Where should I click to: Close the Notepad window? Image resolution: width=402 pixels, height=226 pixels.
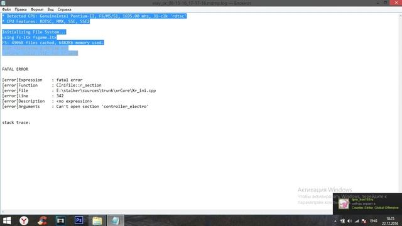point(396,3)
